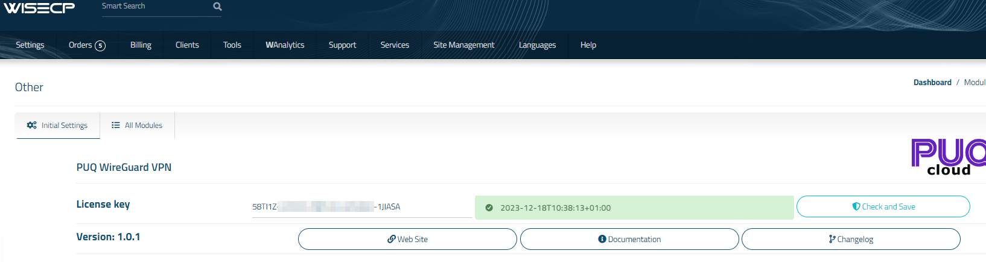Open the Web Site link button
The image size is (986, 262).
click(x=407, y=239)
